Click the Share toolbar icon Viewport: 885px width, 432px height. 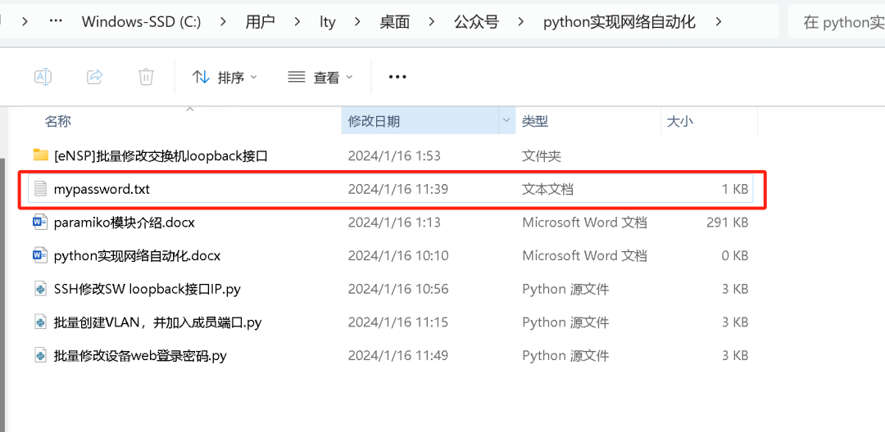click(95, 77)
